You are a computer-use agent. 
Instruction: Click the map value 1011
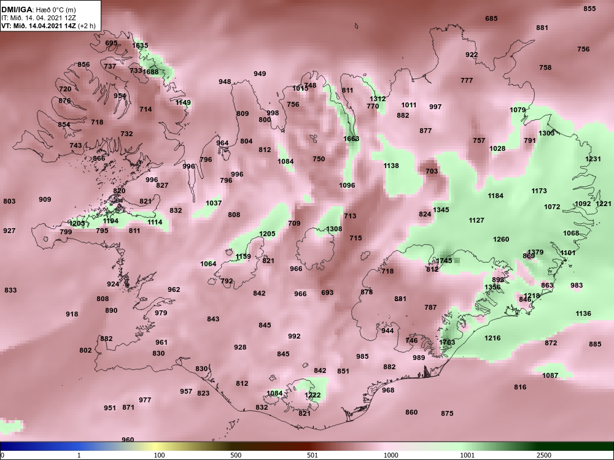(x=409, y=105)
